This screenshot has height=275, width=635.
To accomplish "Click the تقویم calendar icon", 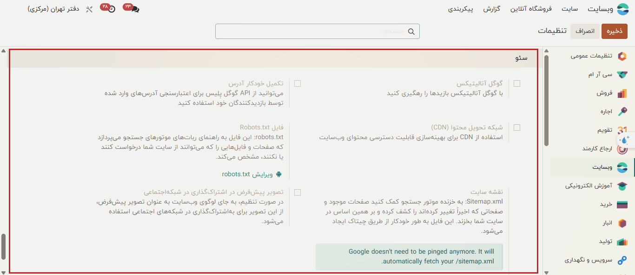I will pos(622,130).
